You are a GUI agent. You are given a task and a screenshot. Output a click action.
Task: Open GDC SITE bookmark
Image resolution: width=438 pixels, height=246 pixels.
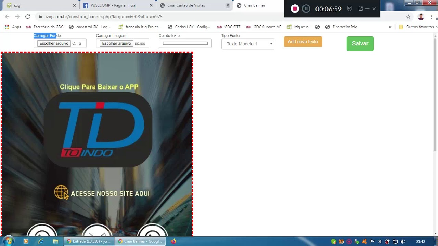tap(229, 27)
